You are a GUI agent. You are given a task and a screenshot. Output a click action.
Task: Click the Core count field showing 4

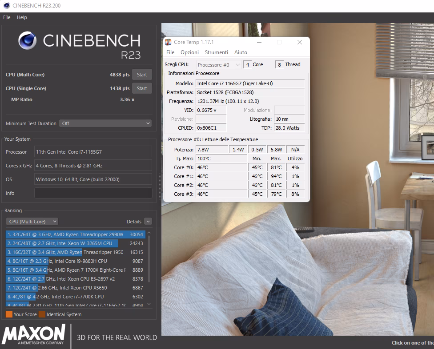coord(248,65)
